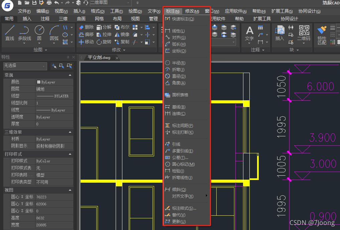
Task: Select the 平立剖.dwg document tab
Action: [99, 58]
